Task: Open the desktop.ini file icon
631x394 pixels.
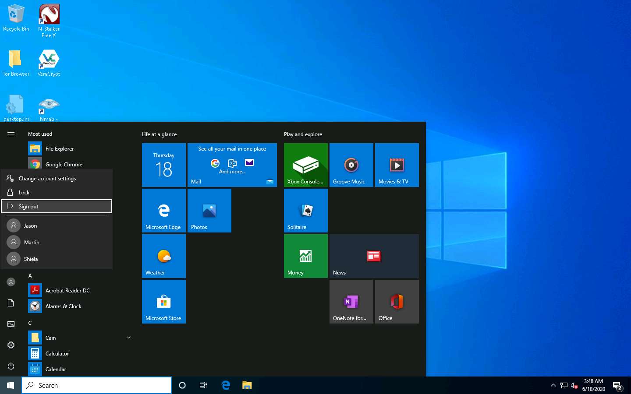Action: coord(16,109)
